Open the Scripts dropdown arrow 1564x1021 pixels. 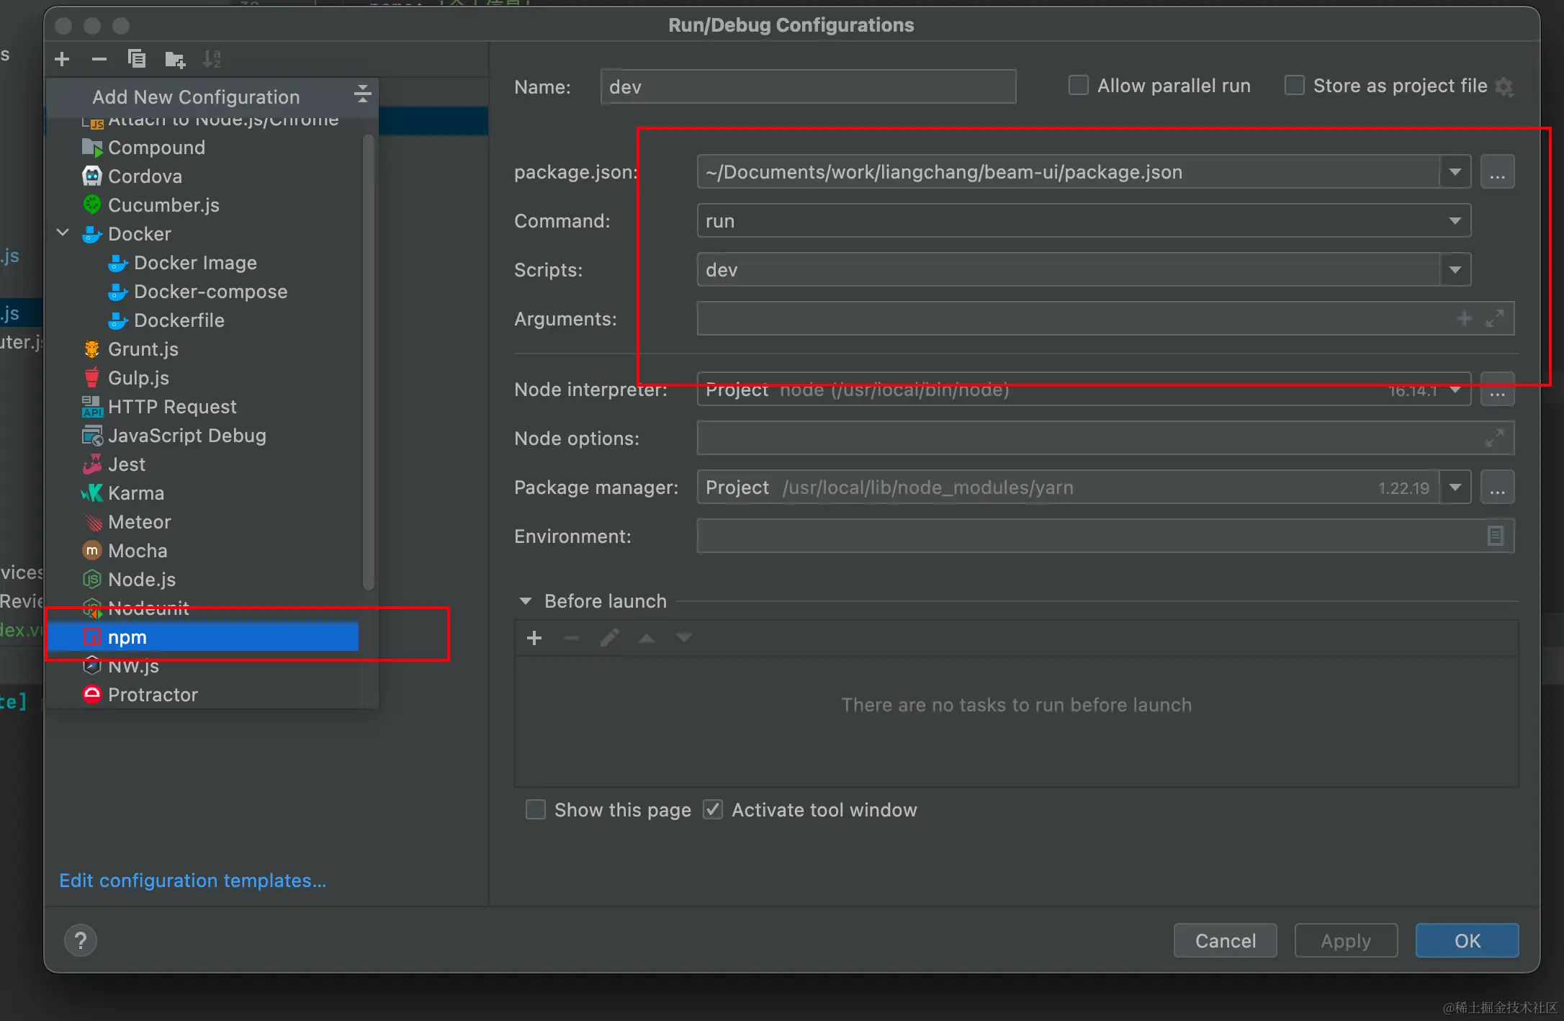coord(1455,270)
